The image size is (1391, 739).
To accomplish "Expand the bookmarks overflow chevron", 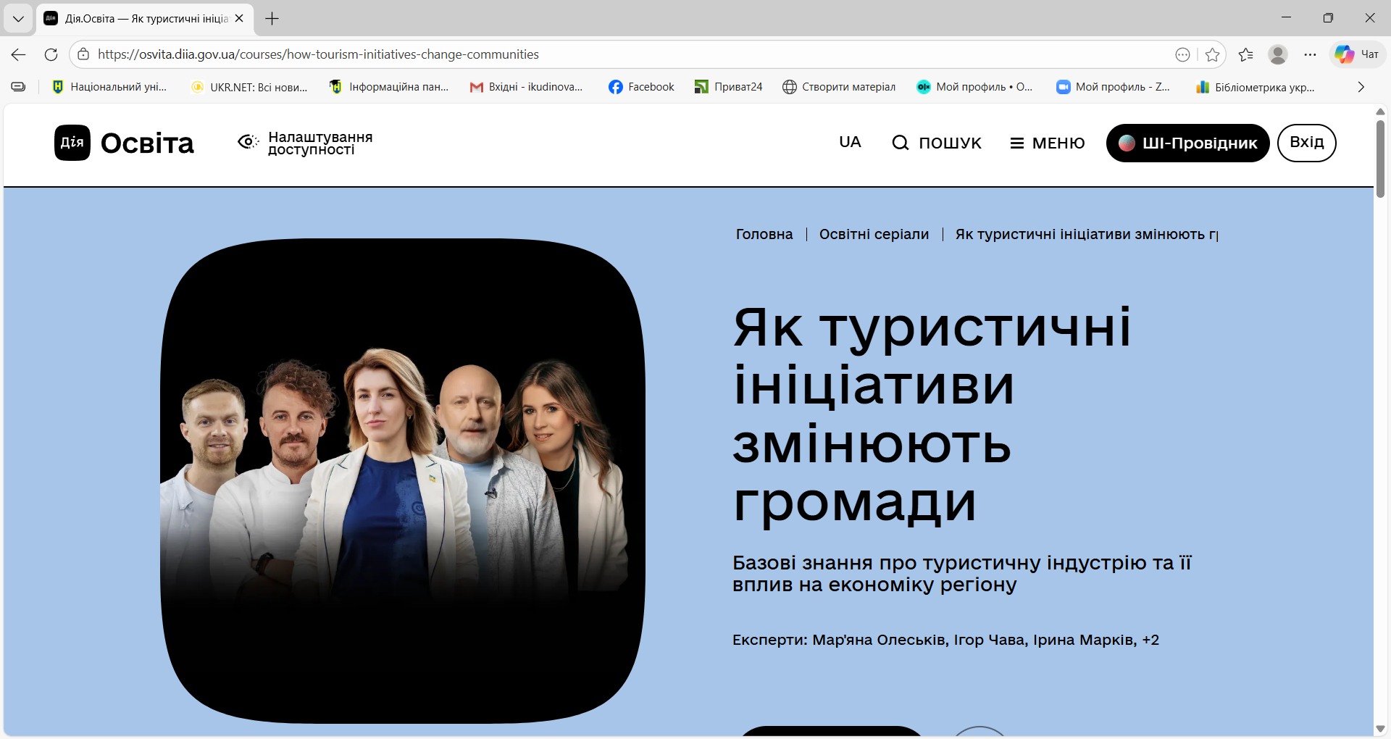I will click(x=1361, y=87).
